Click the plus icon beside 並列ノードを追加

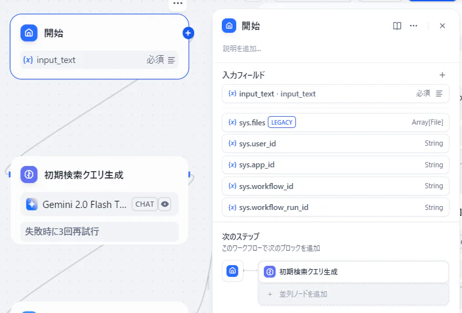click(x=270, y=294)
